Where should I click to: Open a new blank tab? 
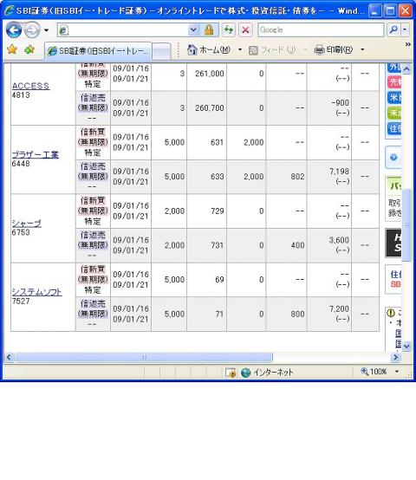[161, 51]
